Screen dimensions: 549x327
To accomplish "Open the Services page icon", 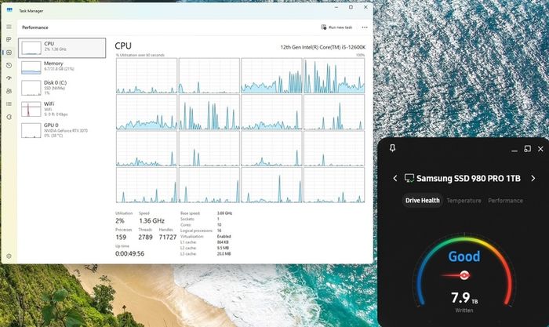I will (x=9, y=117).
